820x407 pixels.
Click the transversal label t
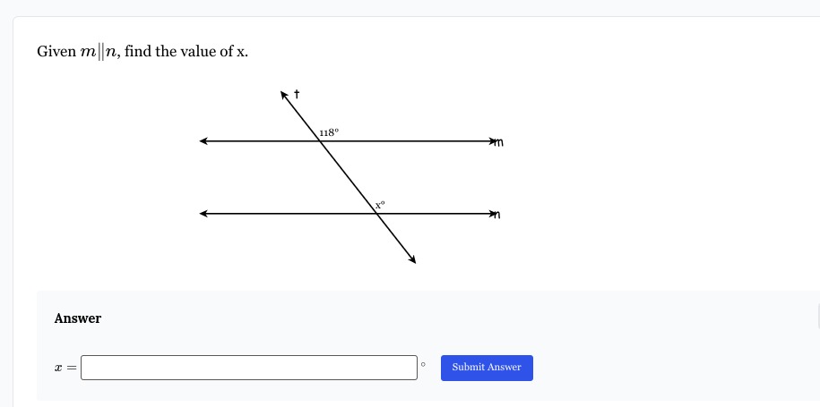[297, 94]
